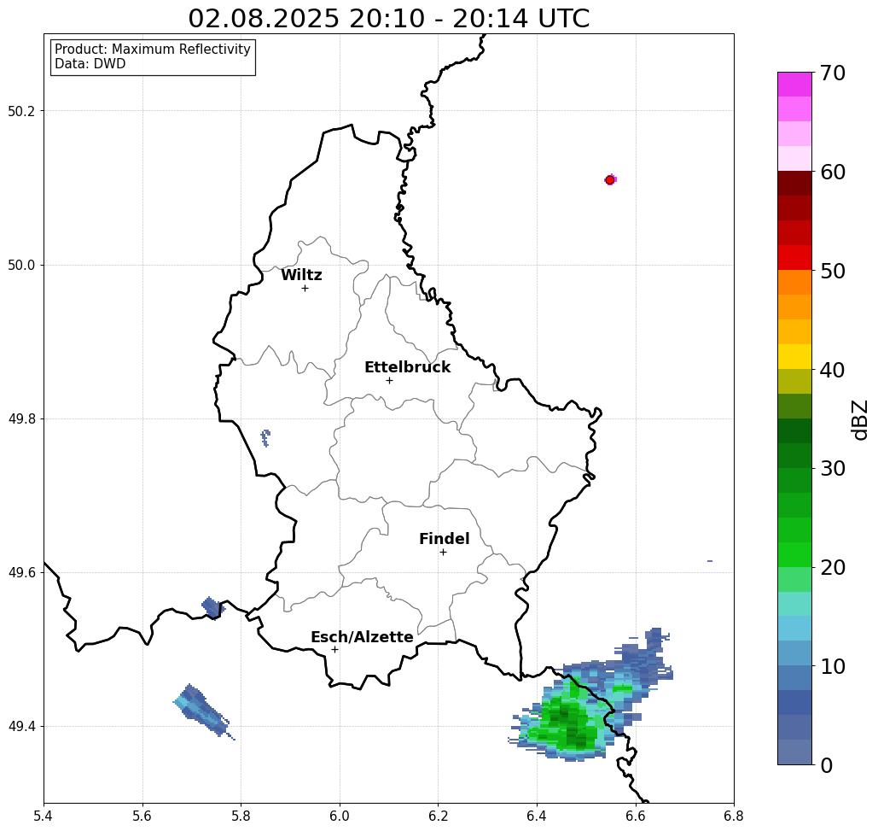The width and height of the screenshot is (878, 831).
Task: Click the Esch/Alzette station cross marker
Action: [334, 650]
